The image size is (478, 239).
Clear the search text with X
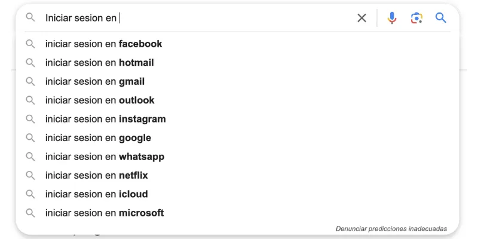(x=361, y=18)
